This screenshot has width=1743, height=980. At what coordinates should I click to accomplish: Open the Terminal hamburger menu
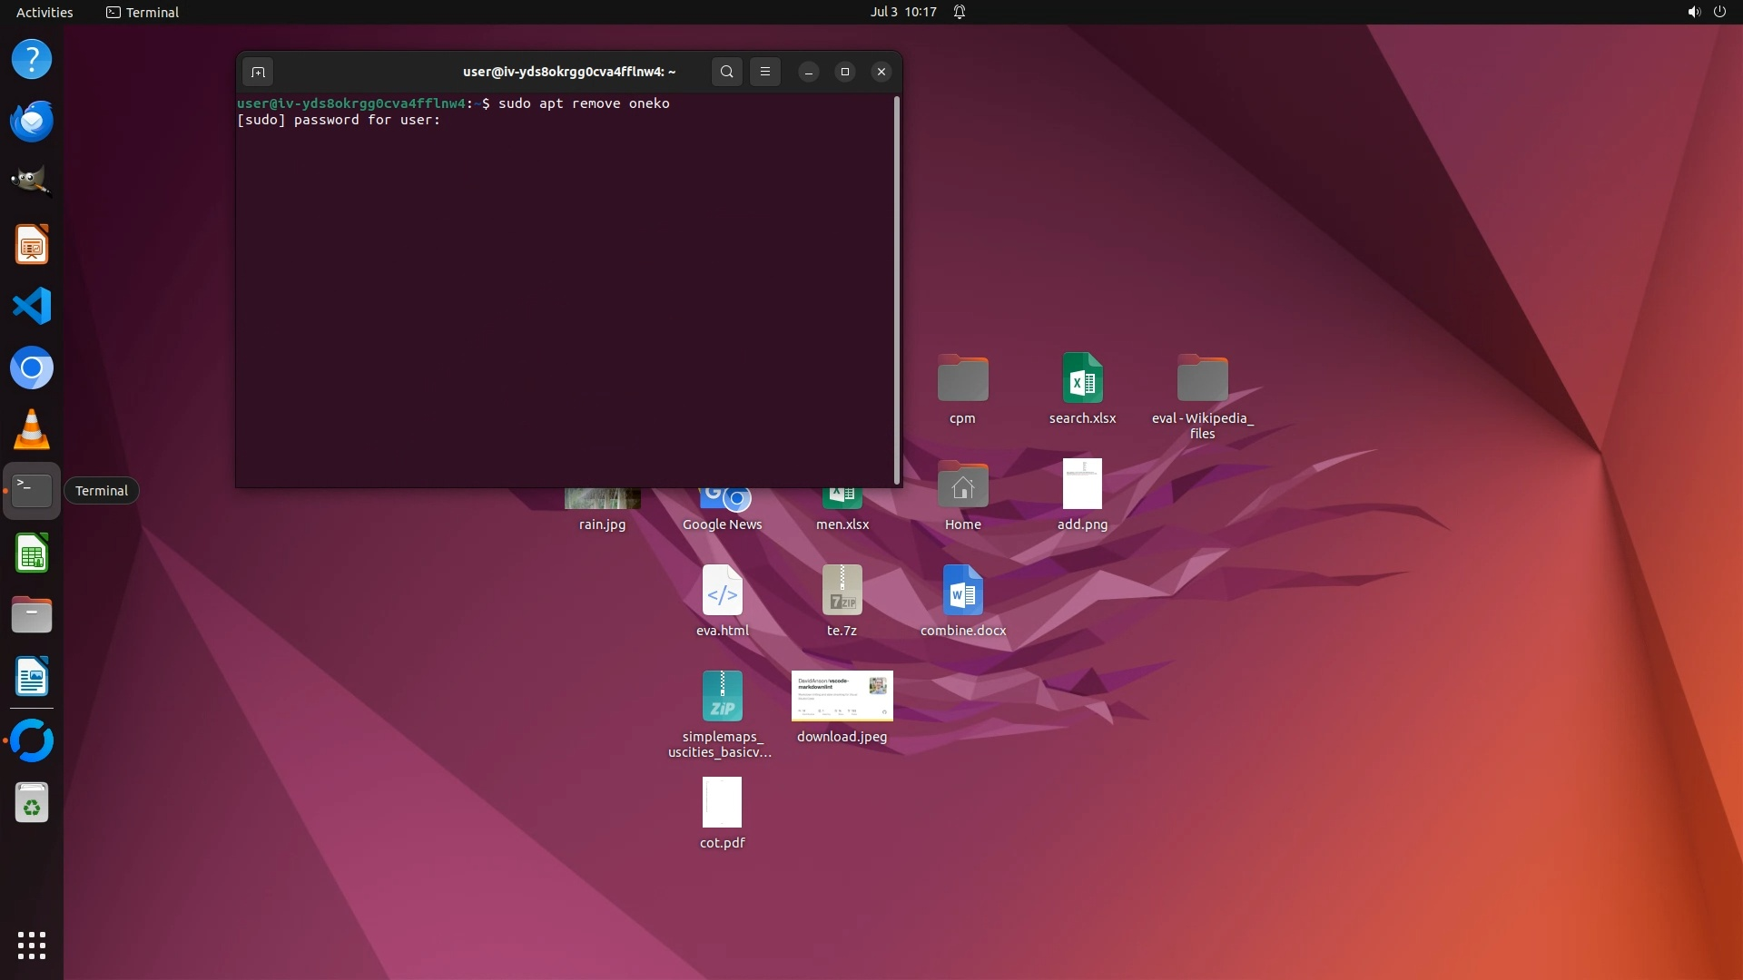click(765, 72)
